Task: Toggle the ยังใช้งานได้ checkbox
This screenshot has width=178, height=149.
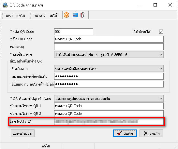Action: pyautogui.click(x=161, y=32)
